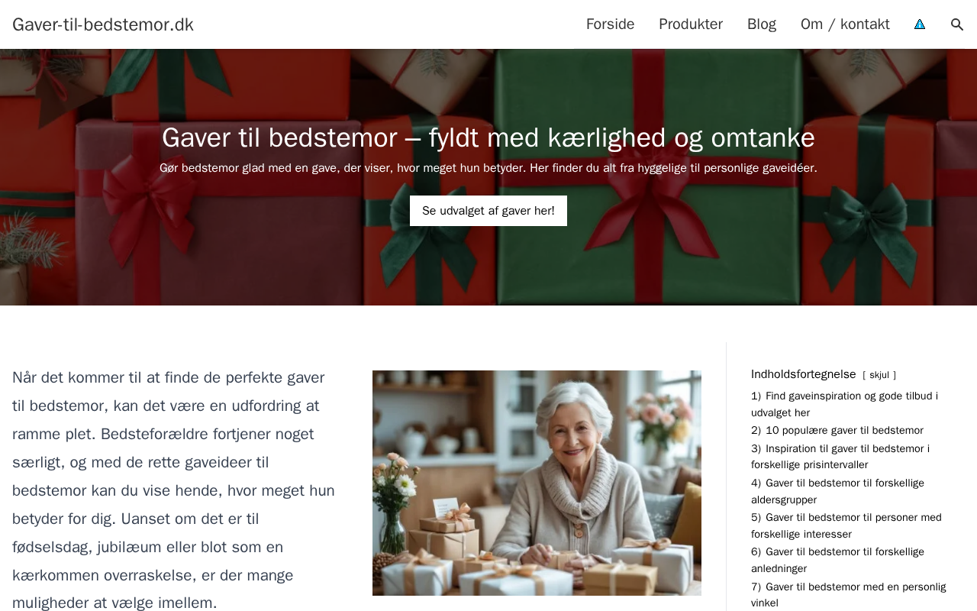The height and width of the screenshot is (611, 977).
Task: Go to the Forside menu item
Action: tap(610, 24)
